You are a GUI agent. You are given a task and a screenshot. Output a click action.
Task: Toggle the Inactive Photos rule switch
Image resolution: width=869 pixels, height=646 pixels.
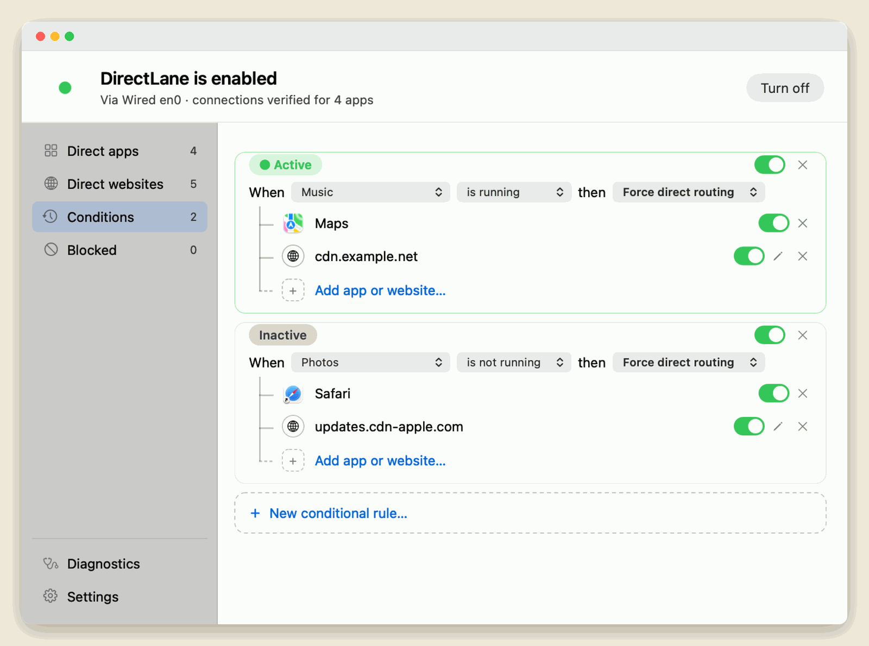pos(770,335)
